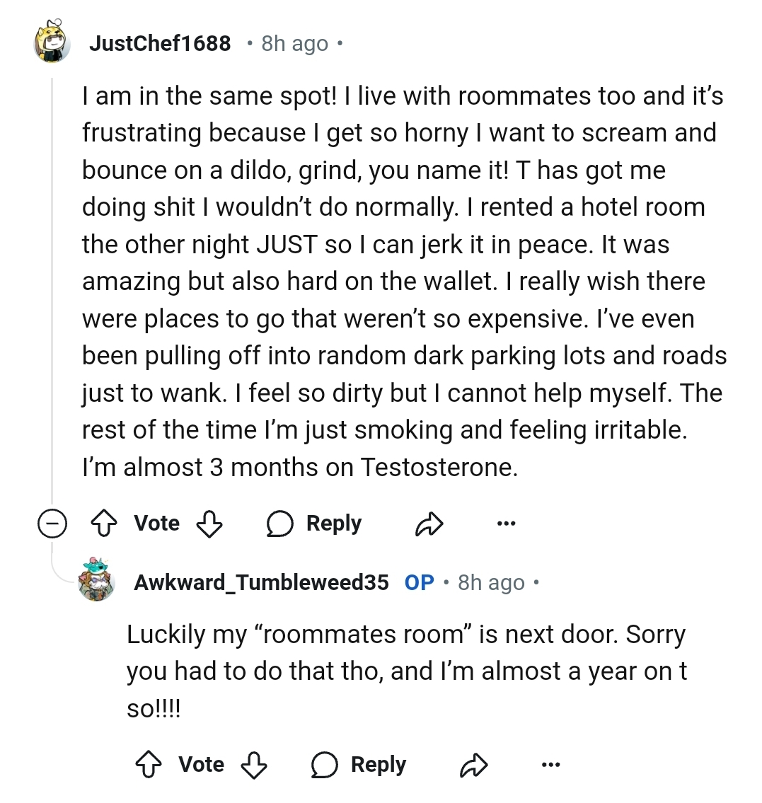The image size is (762, 803).
Task: Reply to JustChef1688's comment
Action: [314, 524]
